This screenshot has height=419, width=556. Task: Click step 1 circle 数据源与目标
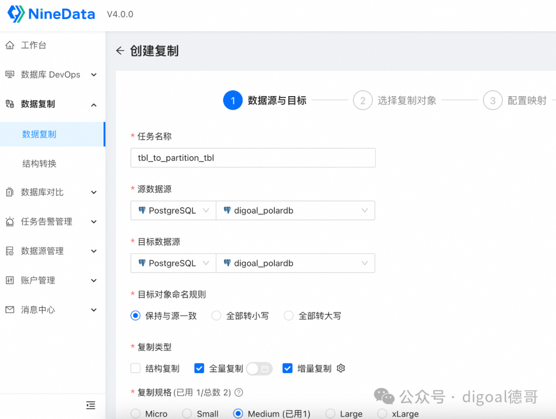coord(233,101)
